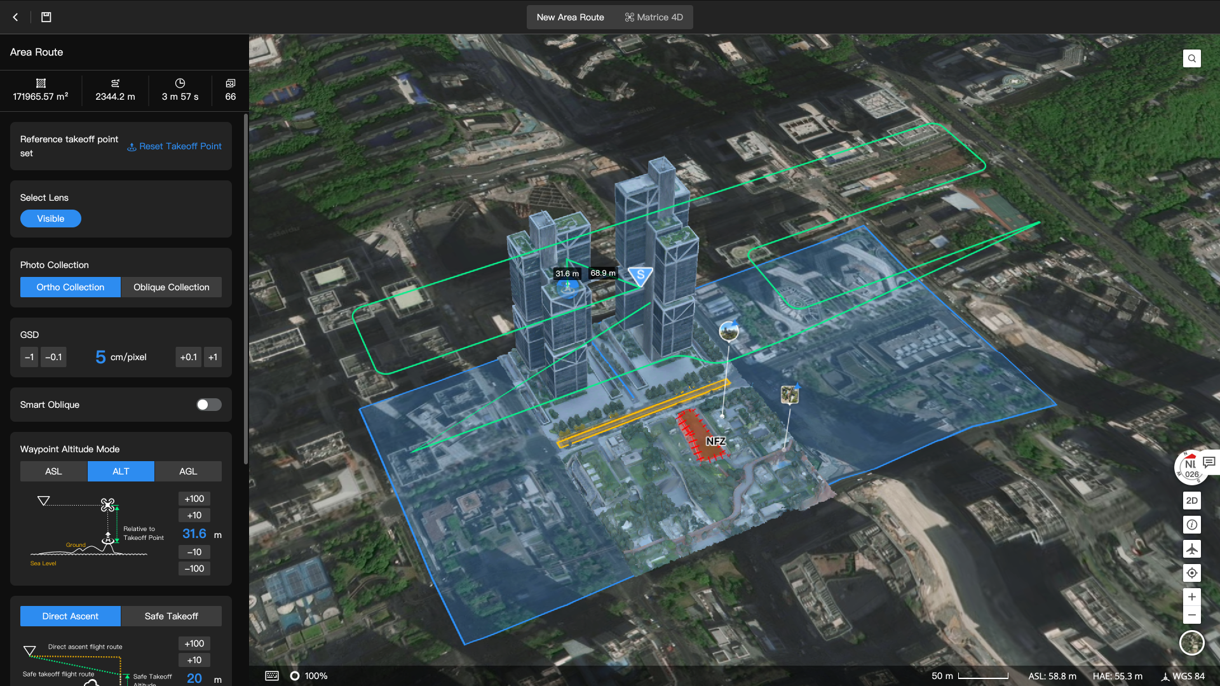The width and height of the screenshot is (1220, 686).
Task: Switch to Oblique Collection
Action: click(x=172, y=287)
